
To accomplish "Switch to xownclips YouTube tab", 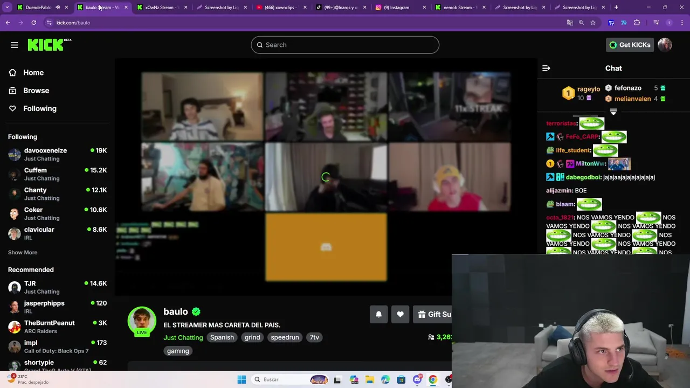I will coord(281,8).
